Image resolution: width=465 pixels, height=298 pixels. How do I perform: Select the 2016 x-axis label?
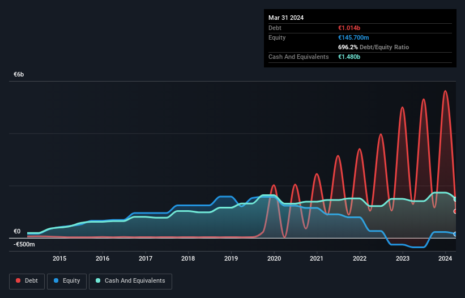(x=103, y=258)
